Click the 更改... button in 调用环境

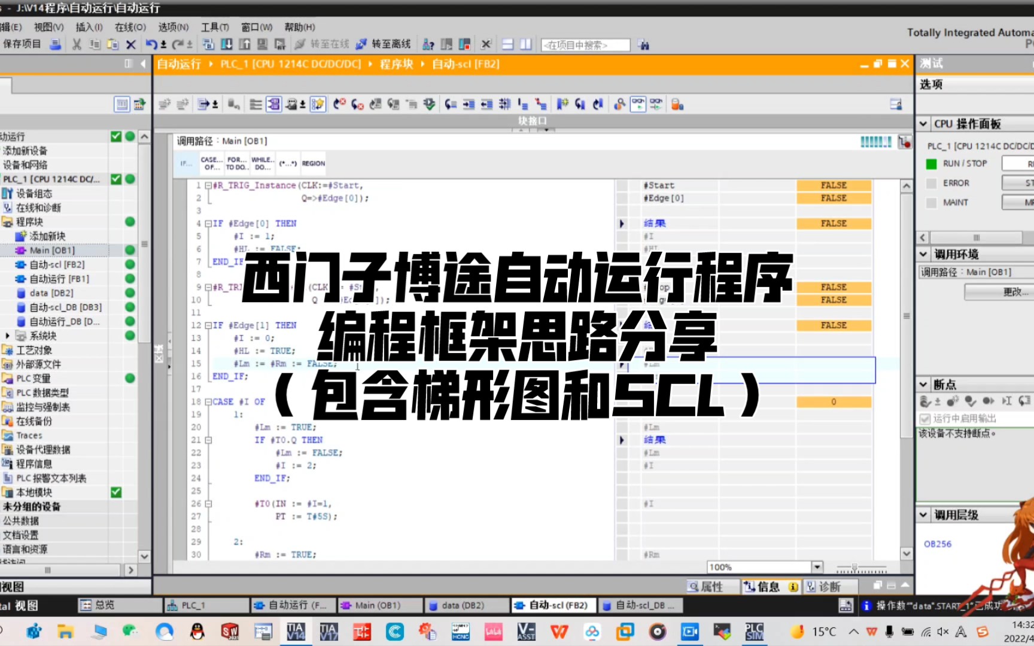click(x=999, y=292)
